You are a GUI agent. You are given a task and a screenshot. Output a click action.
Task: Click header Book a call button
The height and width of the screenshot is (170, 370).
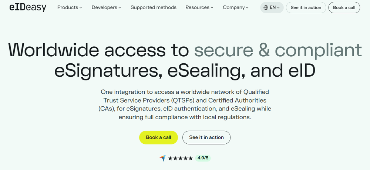pos(344,7)
